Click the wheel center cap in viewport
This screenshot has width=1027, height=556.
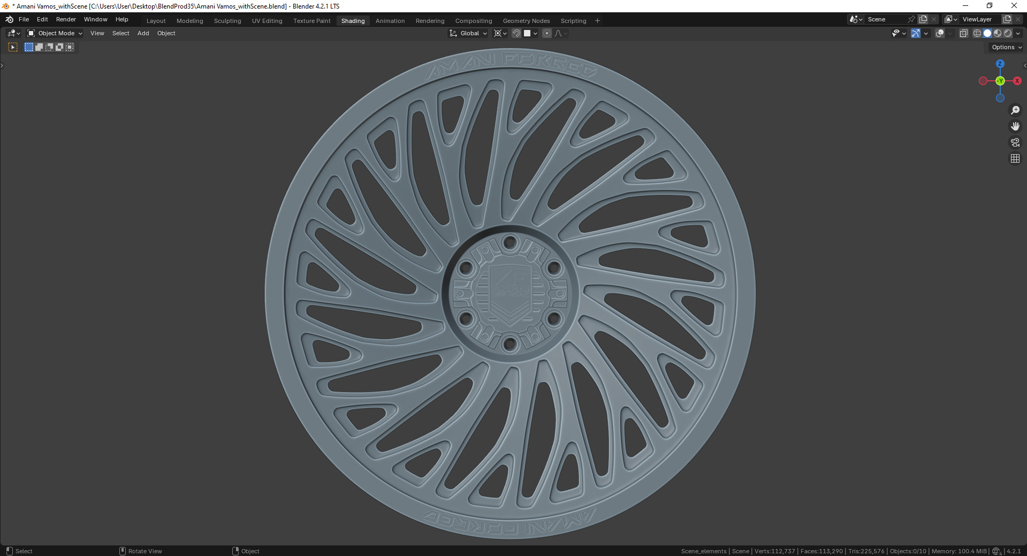pyautogui.click(x=510, y=294)
